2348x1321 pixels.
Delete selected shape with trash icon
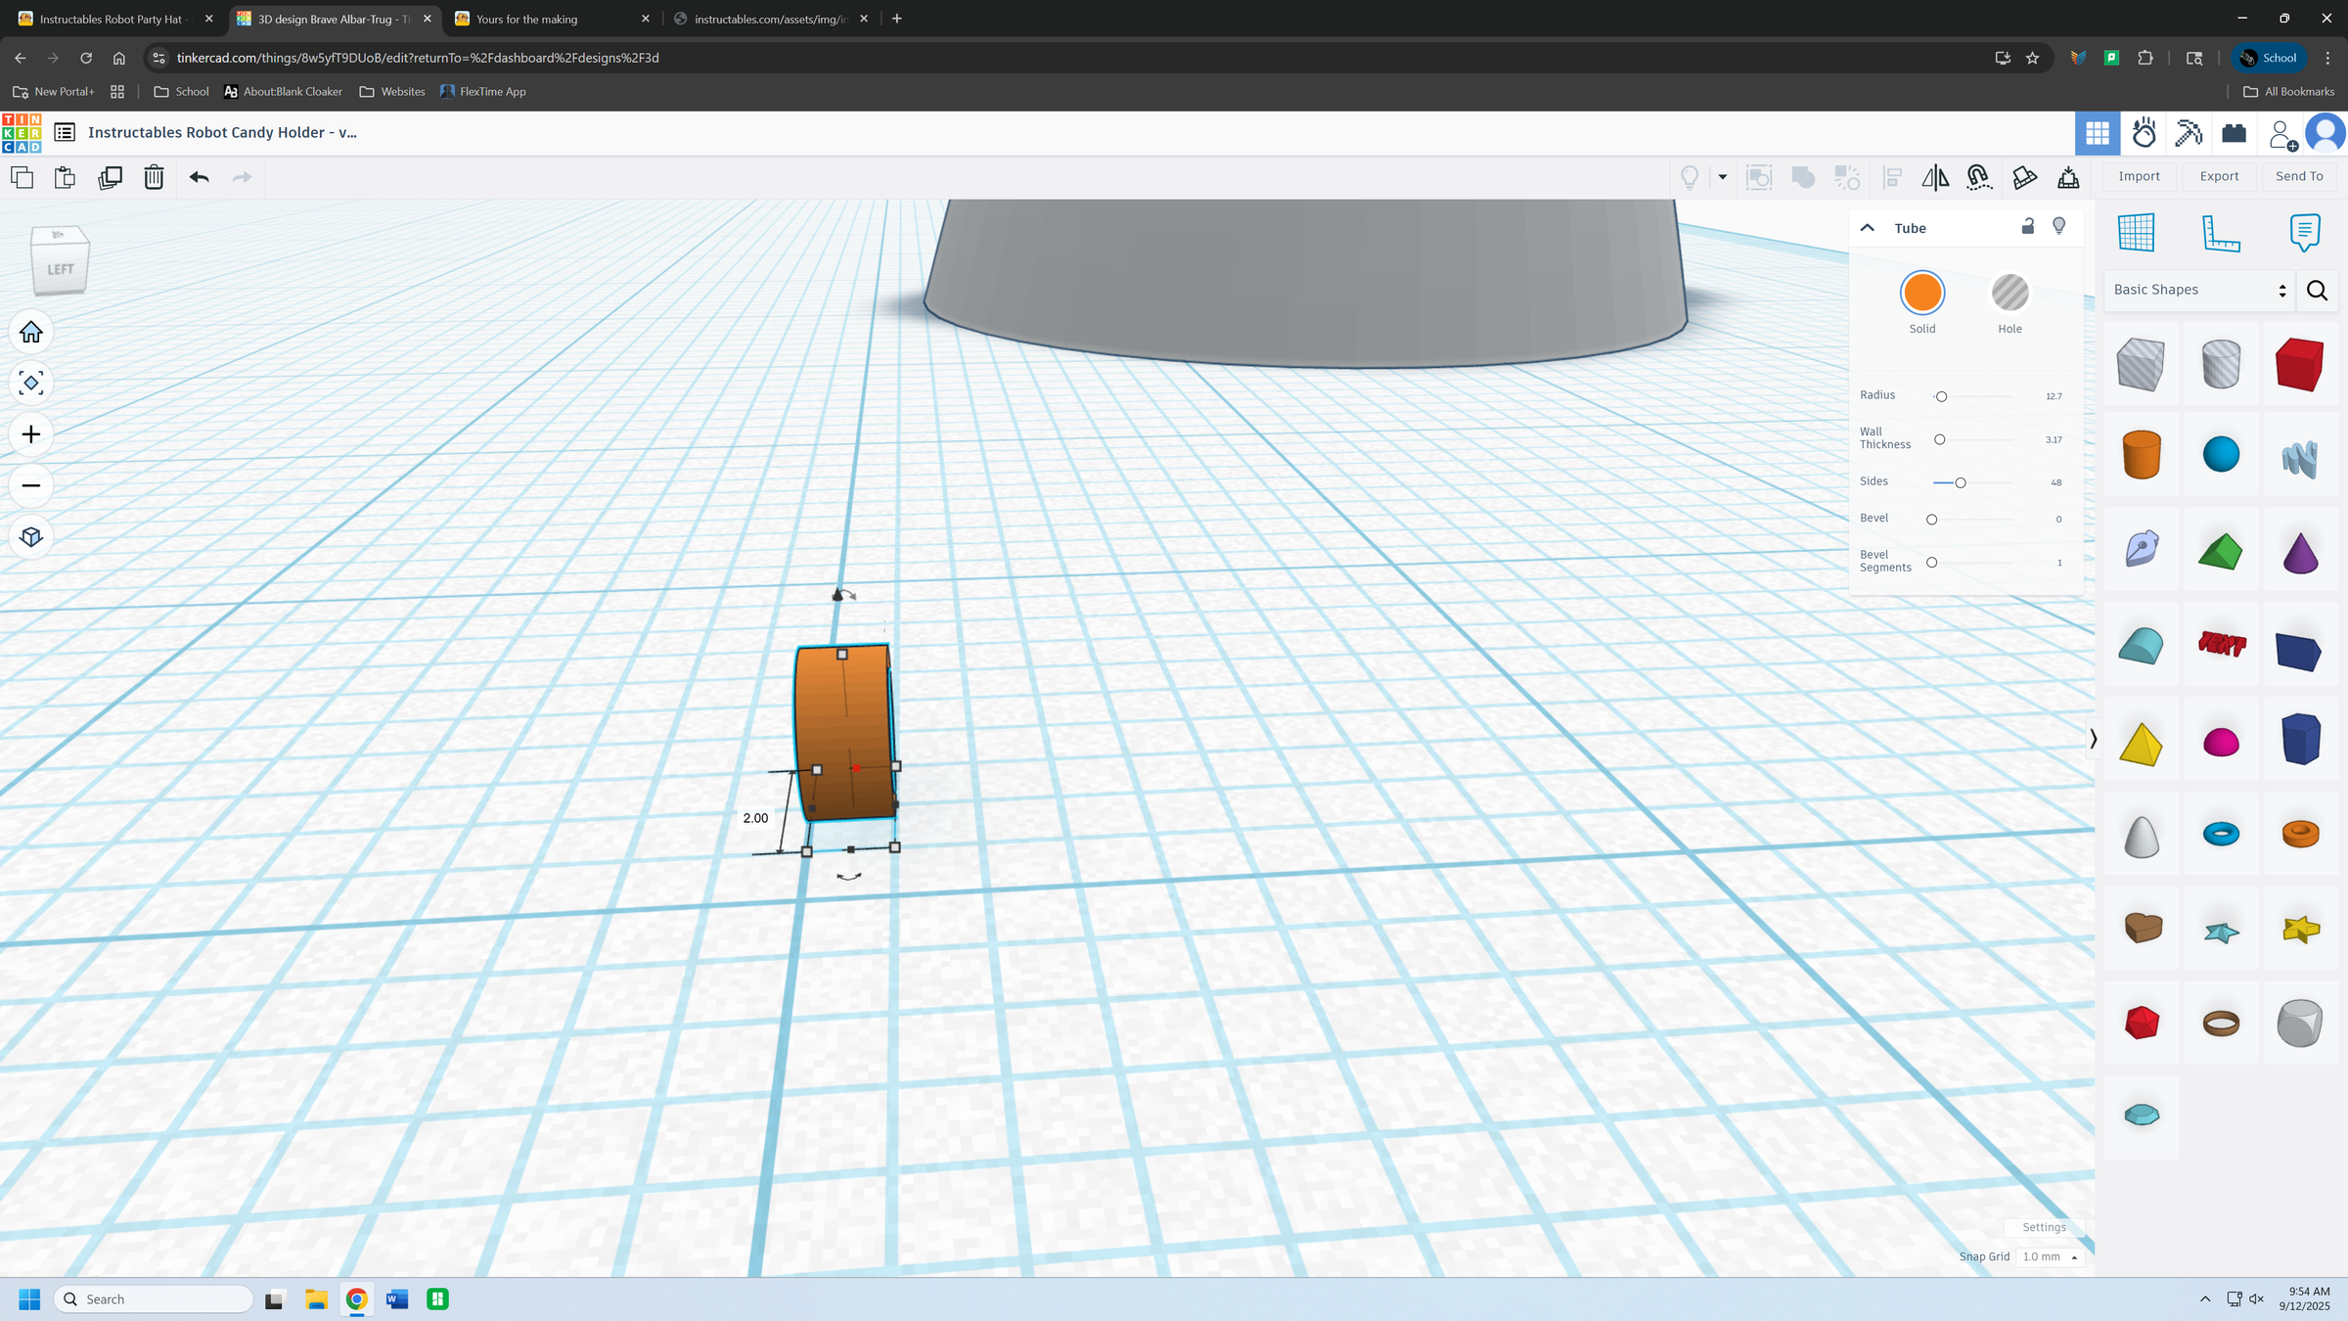[x=154, y=177]
